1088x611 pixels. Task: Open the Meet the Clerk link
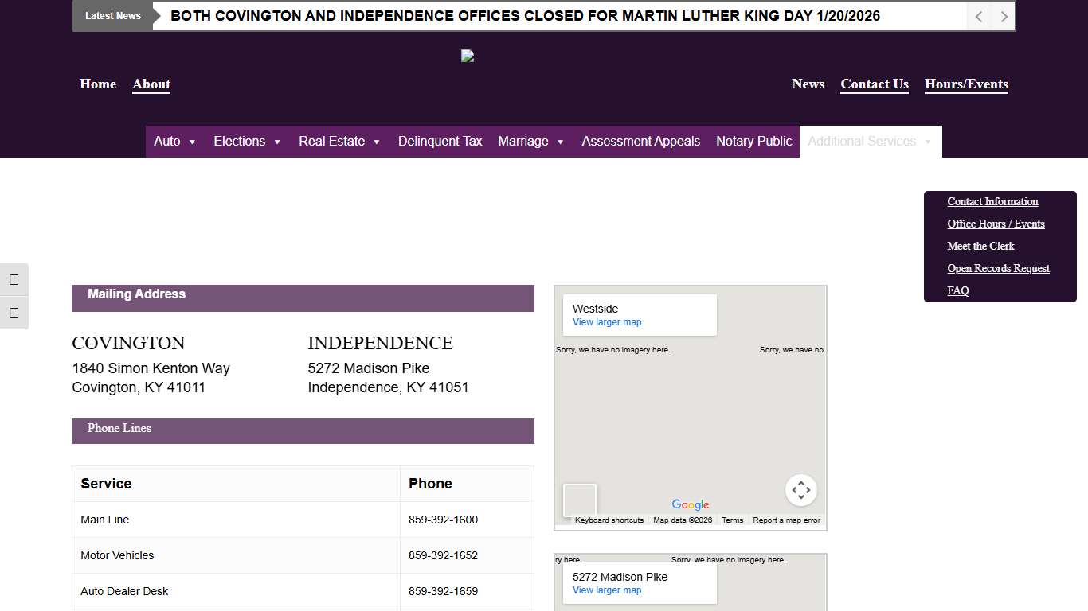point(980,247)
